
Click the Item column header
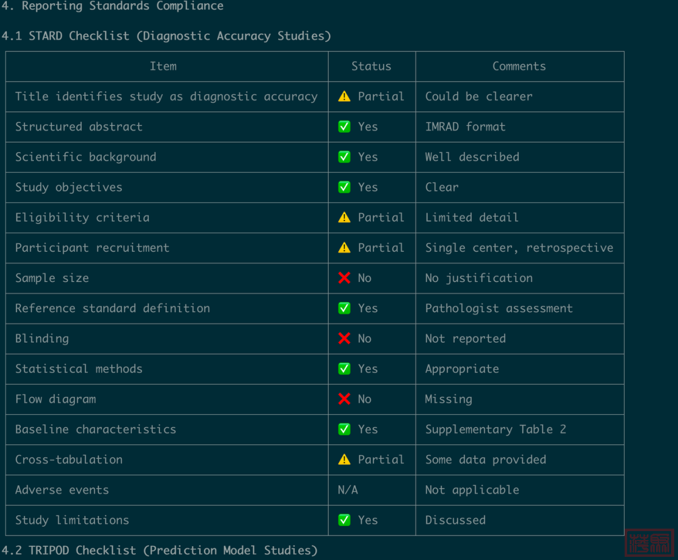[x=163, y=67]
